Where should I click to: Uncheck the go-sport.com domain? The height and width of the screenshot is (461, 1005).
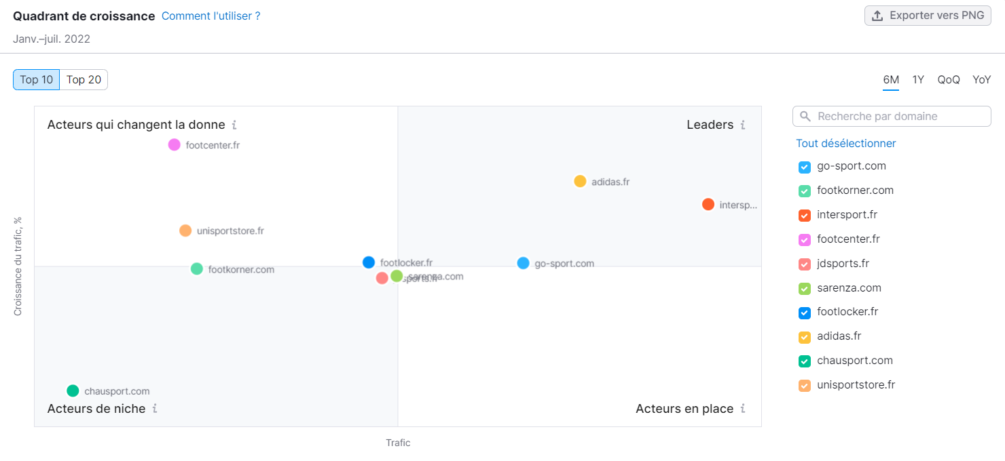click(x=804, y=167)
